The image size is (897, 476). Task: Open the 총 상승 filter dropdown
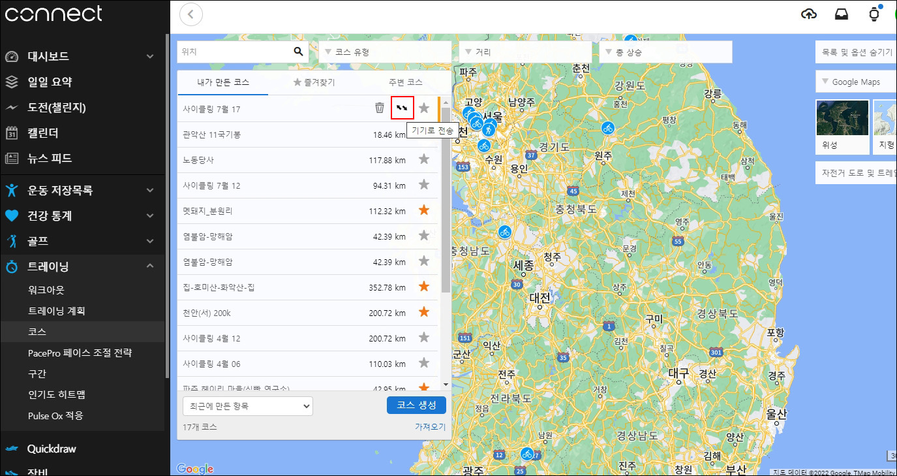click(x=665, y=52)
